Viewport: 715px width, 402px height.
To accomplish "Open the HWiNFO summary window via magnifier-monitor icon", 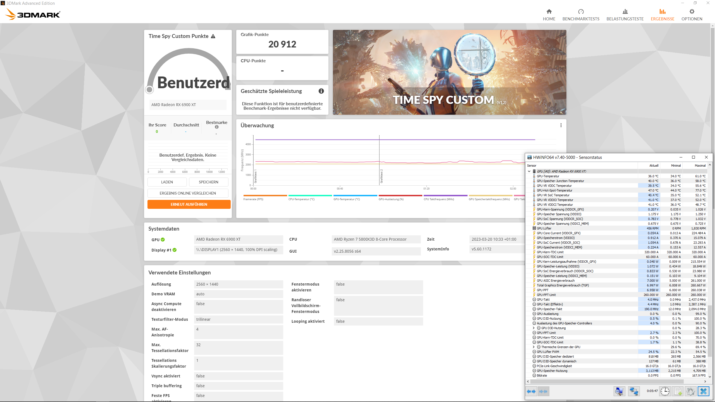I will [x=619, y=391].
